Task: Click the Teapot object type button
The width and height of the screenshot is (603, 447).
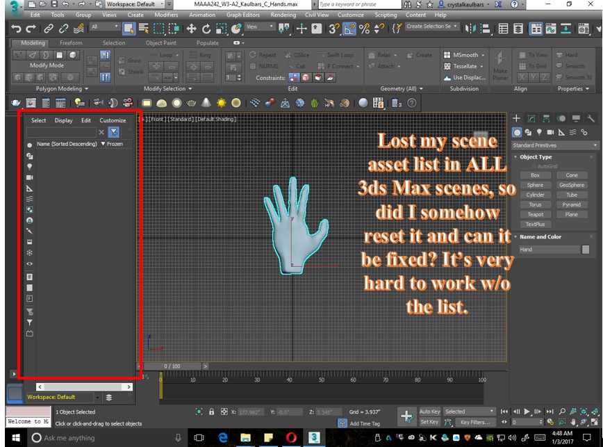Action: 535,214
